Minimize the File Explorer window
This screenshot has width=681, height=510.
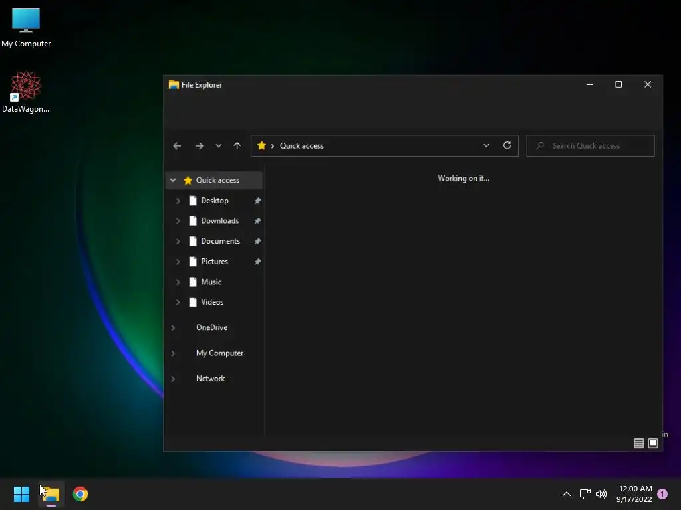pos(590,84)
